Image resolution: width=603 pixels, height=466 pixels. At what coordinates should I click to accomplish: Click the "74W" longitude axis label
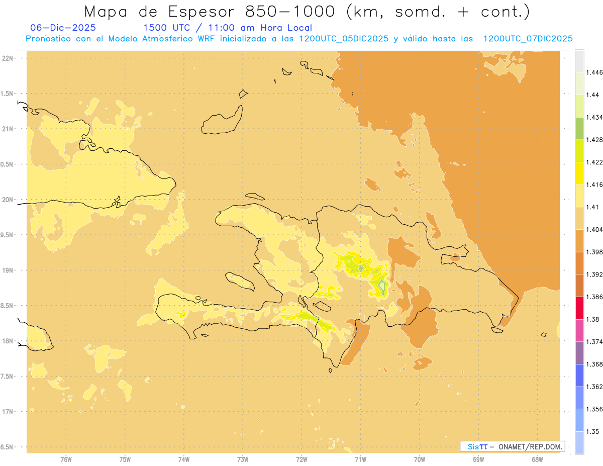[x=184, y=459]
